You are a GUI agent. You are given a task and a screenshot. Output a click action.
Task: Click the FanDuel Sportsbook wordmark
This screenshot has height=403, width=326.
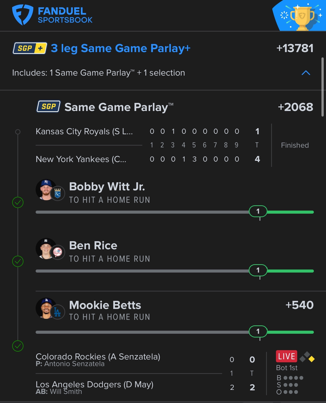(x=65, y=15)
